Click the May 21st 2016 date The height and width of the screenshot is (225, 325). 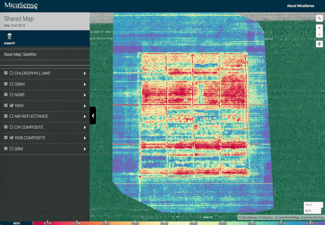(15, 26)
